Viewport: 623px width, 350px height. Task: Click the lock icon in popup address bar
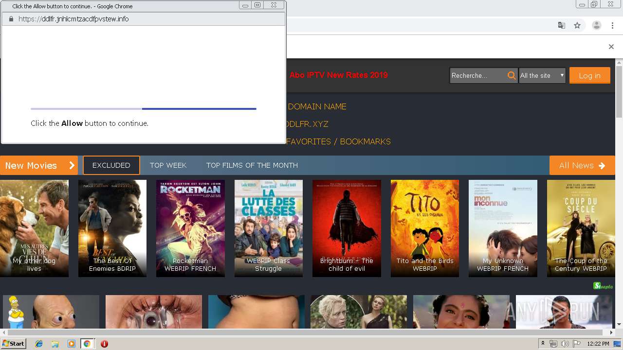click(11, 19)
